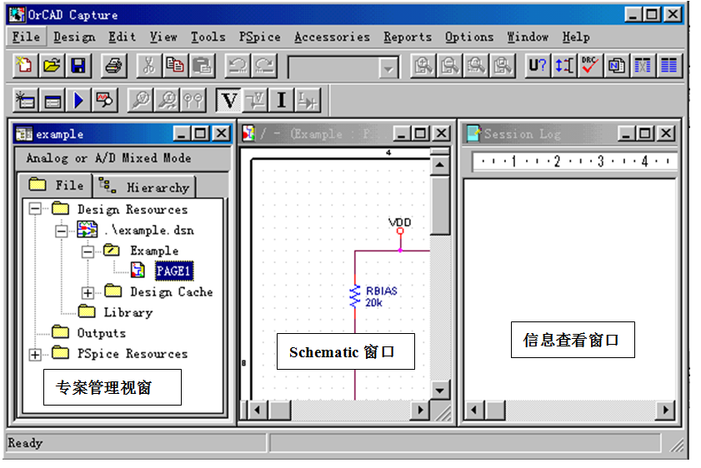Minimize the example project window

pos(181,133)
